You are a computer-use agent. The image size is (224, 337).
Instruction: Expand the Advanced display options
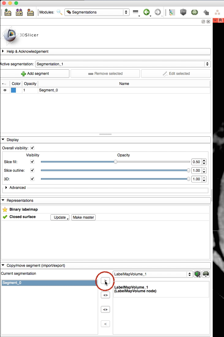tap(15, 188)
